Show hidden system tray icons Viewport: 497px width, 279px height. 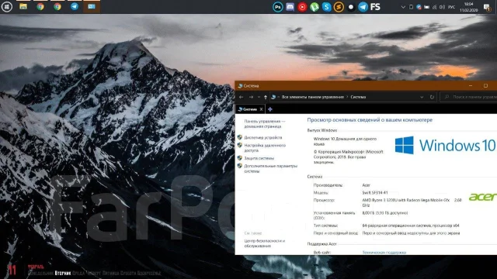click(403, 7)
